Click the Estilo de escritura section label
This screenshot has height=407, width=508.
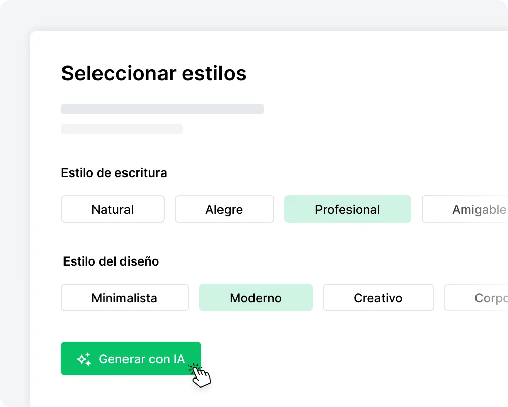tap(114, 173)
